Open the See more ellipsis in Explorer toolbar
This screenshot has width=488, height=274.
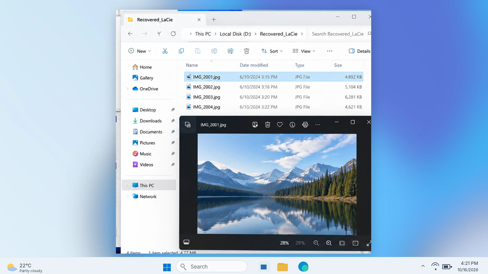tap(330, 51)
